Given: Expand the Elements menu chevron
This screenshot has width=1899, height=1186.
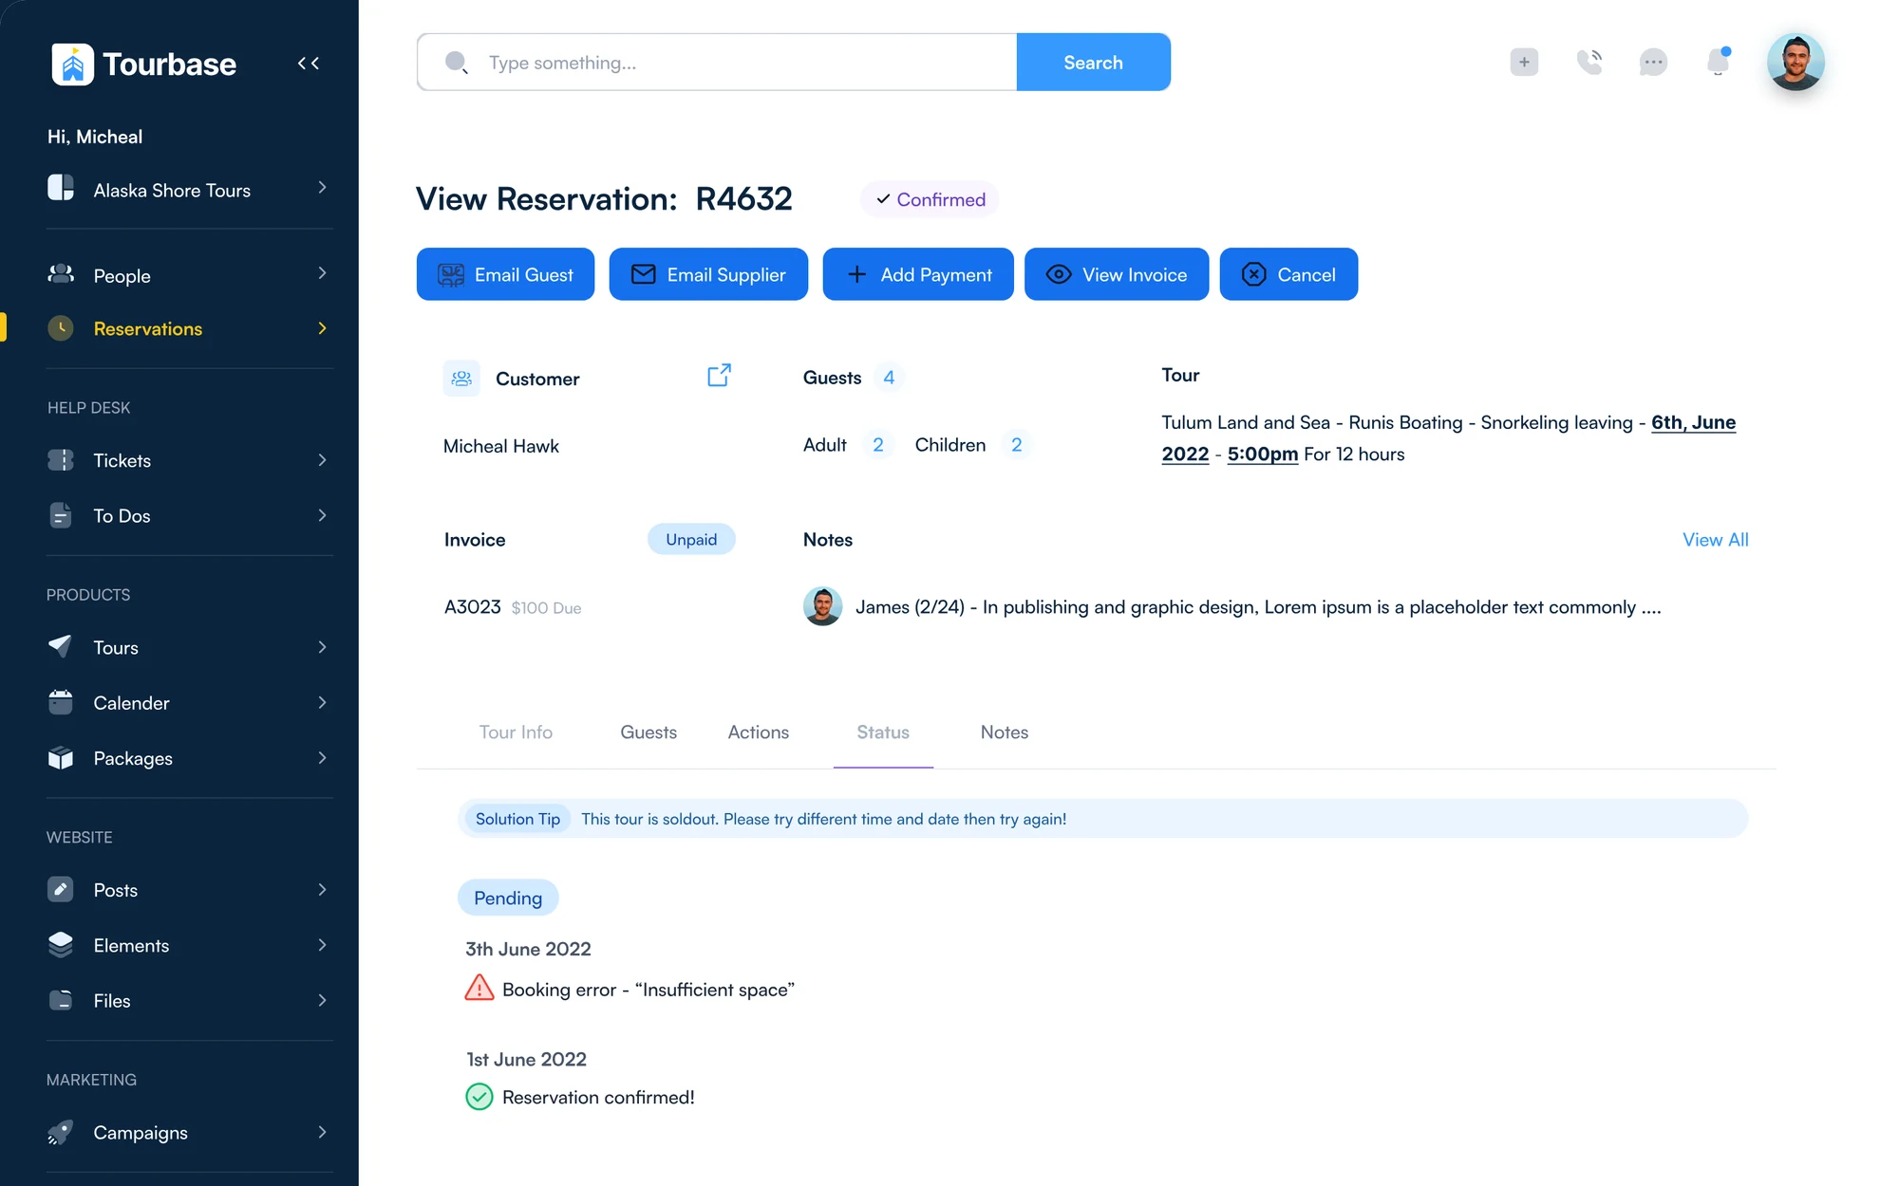Looking at the screenshot, I should click(x=322, y=945).
